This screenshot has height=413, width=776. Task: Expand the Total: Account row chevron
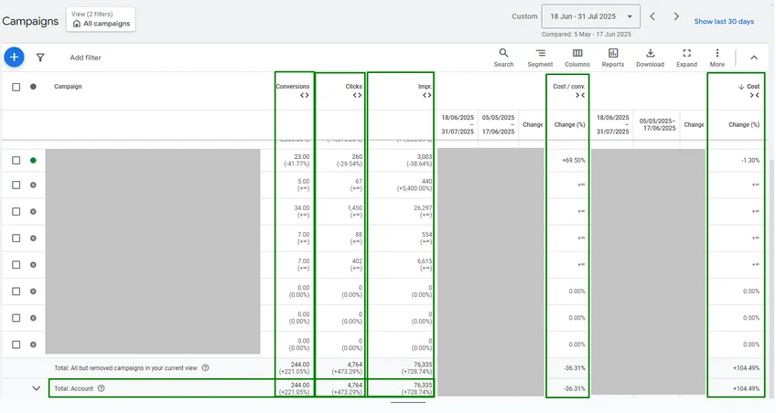click(x=36, y=388)
